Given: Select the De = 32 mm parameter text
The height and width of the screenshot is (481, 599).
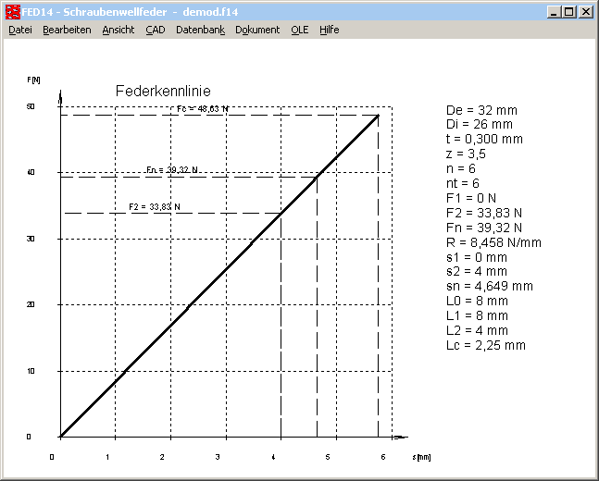Looking at the screenshot, I should point(481,110).
